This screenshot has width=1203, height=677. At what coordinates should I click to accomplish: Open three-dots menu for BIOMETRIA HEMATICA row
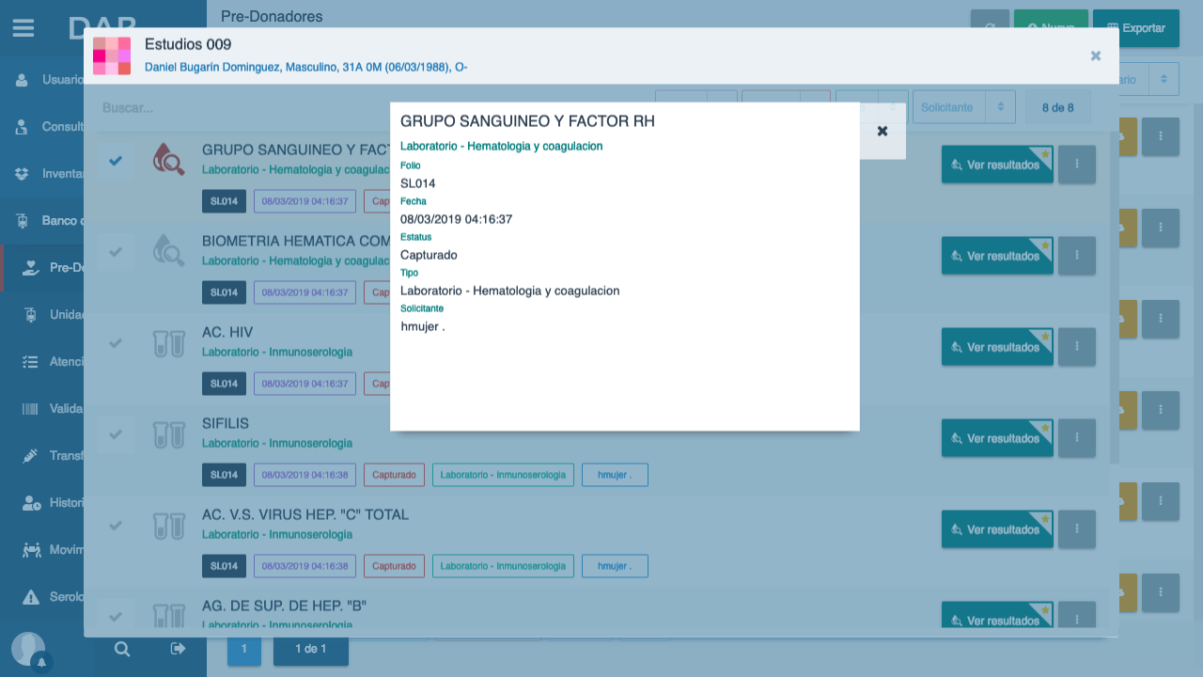point(1077,256)
